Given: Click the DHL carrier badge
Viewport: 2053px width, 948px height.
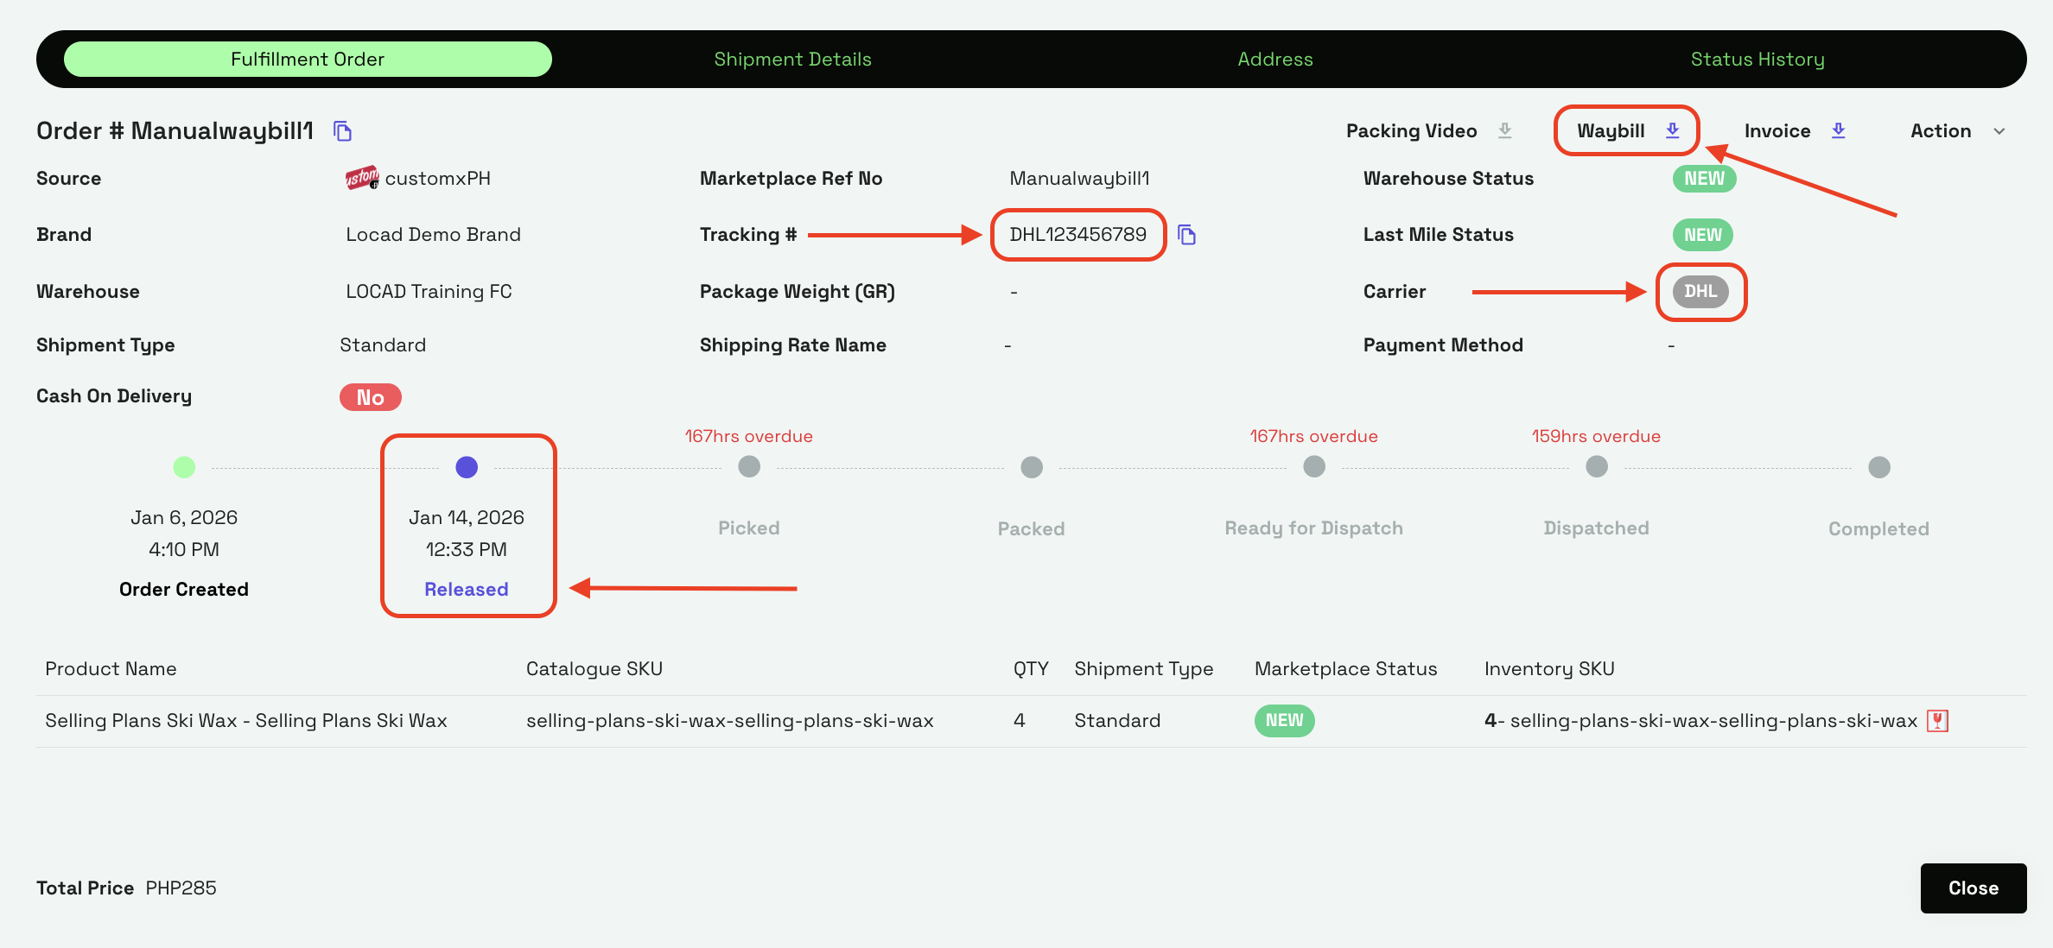Looking at the screenshot, I should [1700, 292].
